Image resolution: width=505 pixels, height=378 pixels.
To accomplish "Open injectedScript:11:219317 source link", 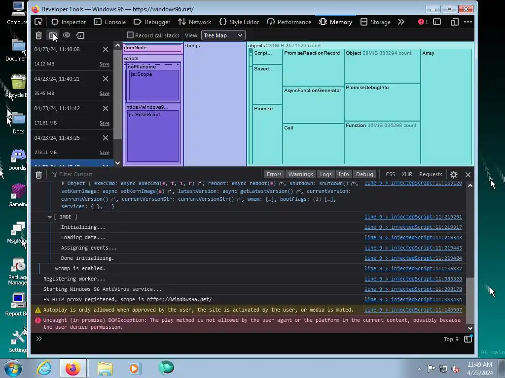I will click(x=413, y=227).
